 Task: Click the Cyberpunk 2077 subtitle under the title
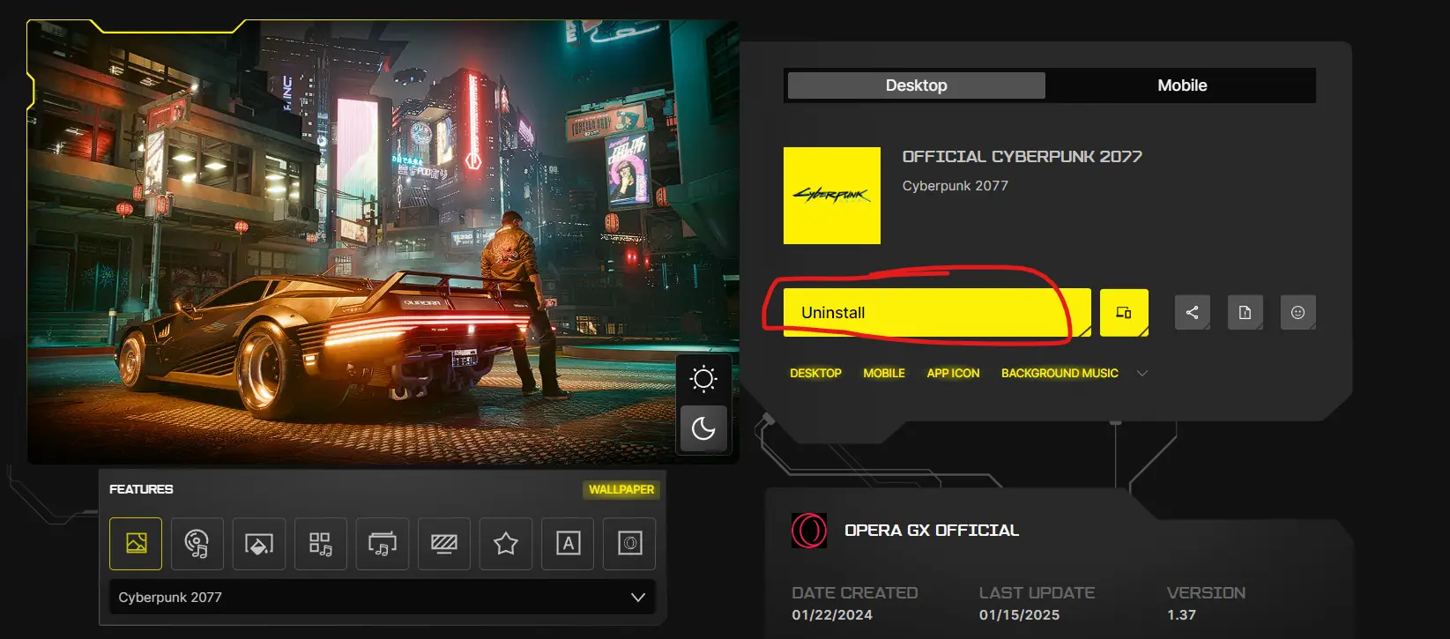[x=955, y=186]
